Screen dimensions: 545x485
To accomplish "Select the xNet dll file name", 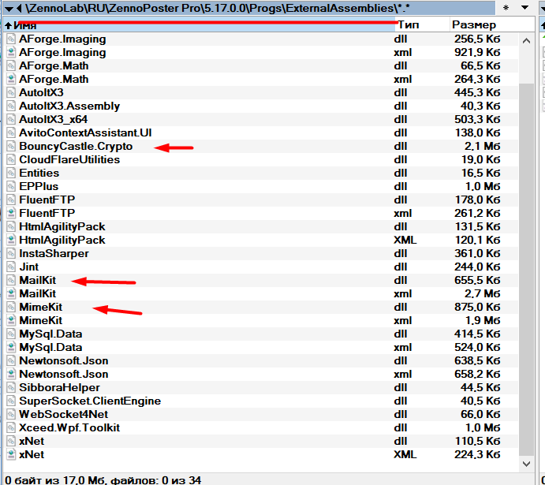I will click(x=32, y=441).
